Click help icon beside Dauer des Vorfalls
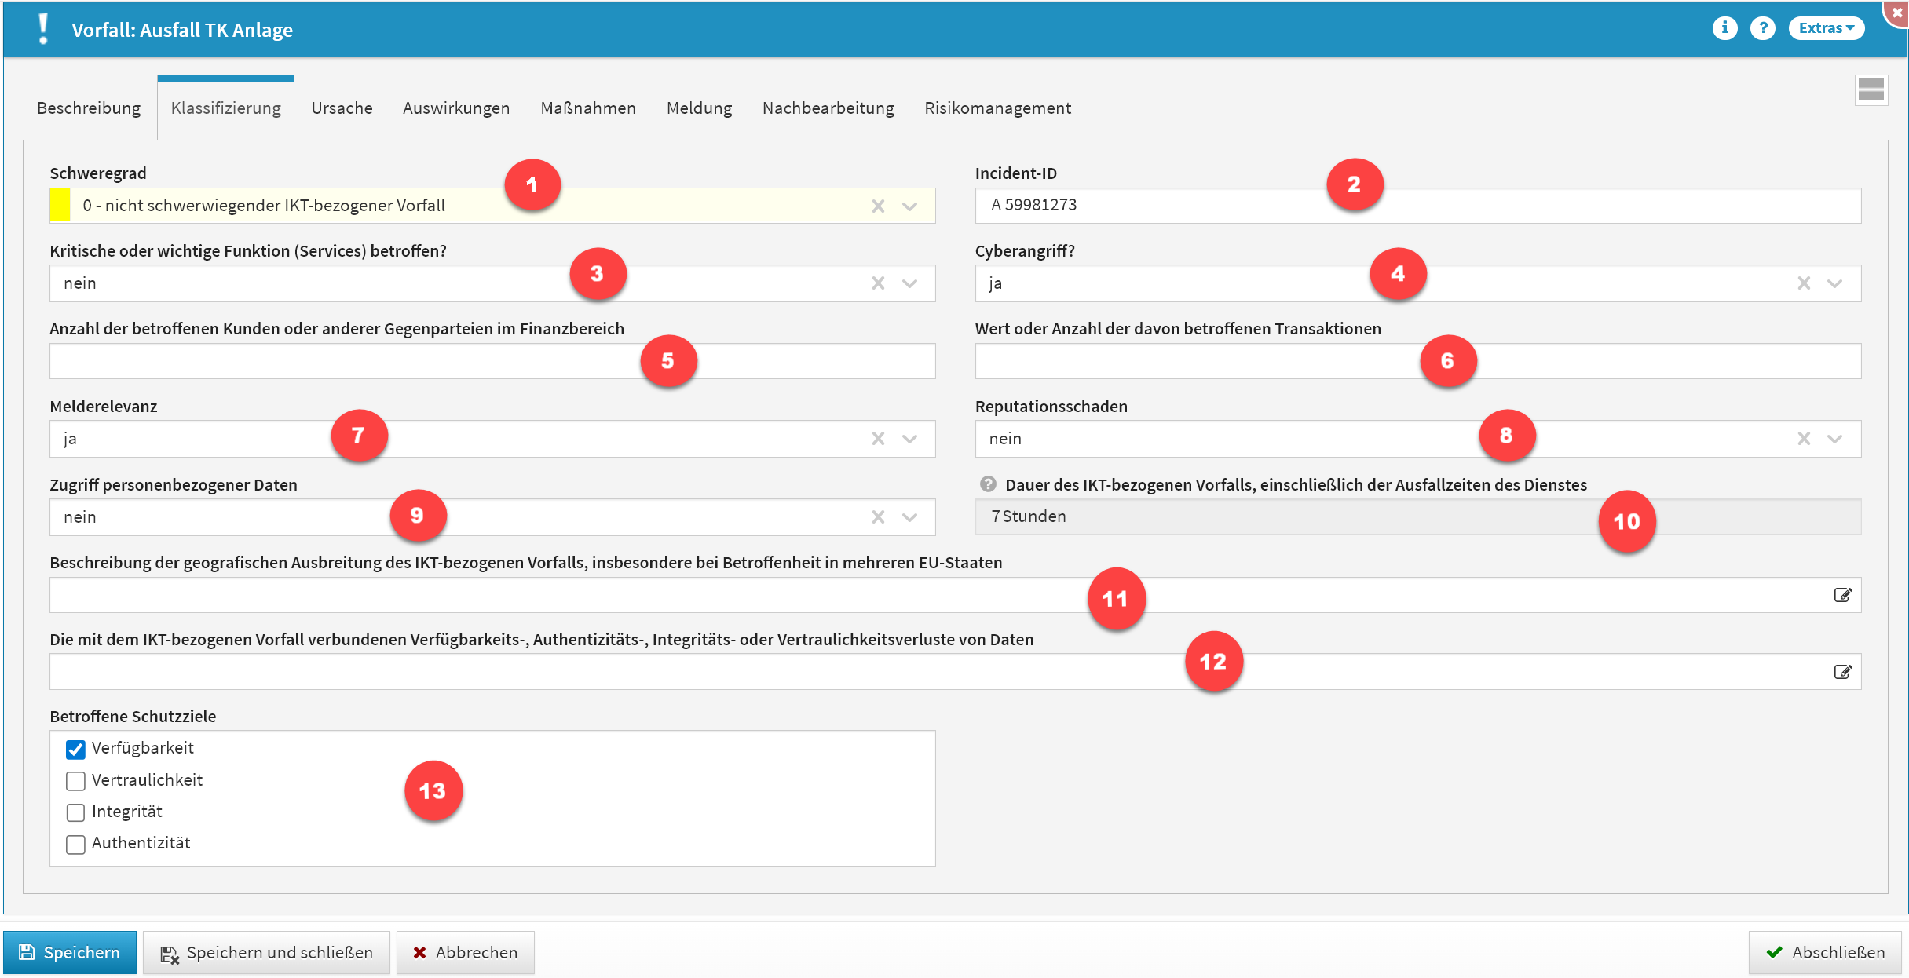This screenshot has width=1909, height=978. coord(988,484)
